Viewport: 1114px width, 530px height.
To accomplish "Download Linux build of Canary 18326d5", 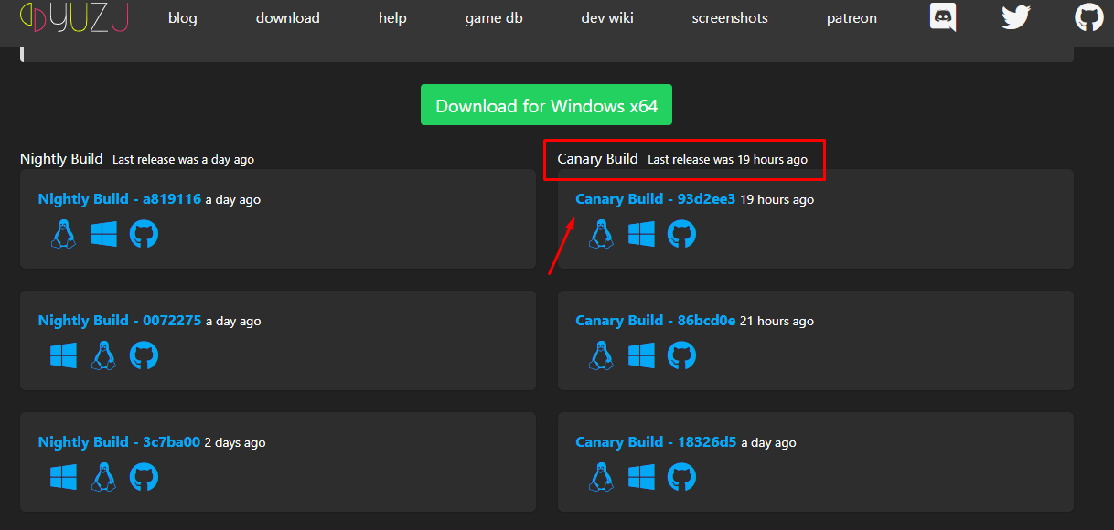I will (601, 477).
